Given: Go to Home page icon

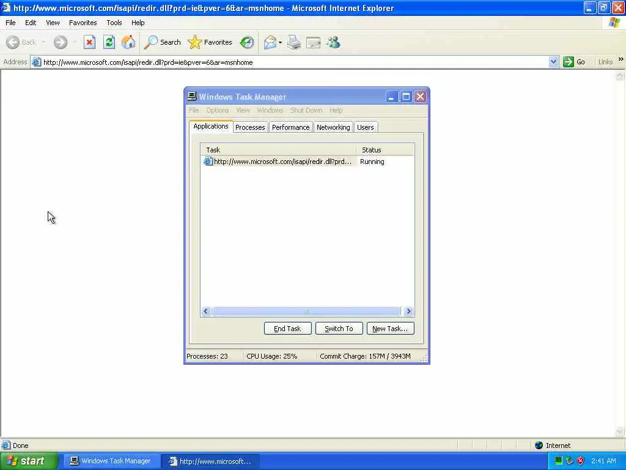Looking at the screenshot, I should point(128,42).
